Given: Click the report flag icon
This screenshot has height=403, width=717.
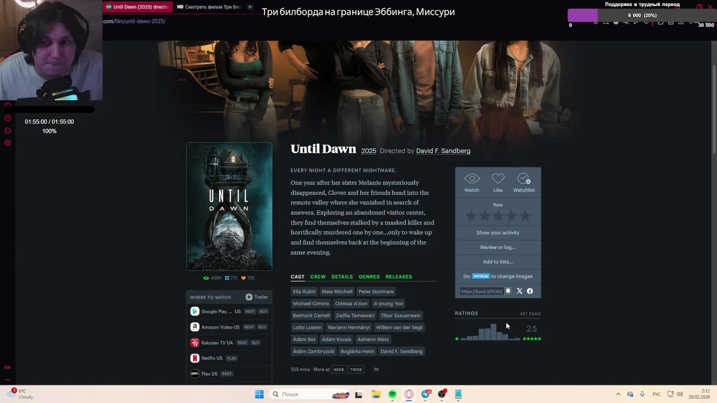Looking at the screenshot, I should [376, 369].
